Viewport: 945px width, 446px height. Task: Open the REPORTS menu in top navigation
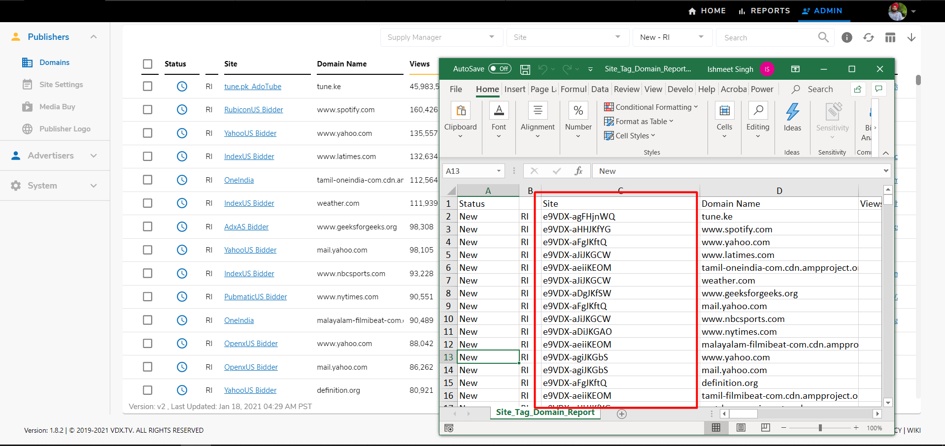click(x=764, y=11)
